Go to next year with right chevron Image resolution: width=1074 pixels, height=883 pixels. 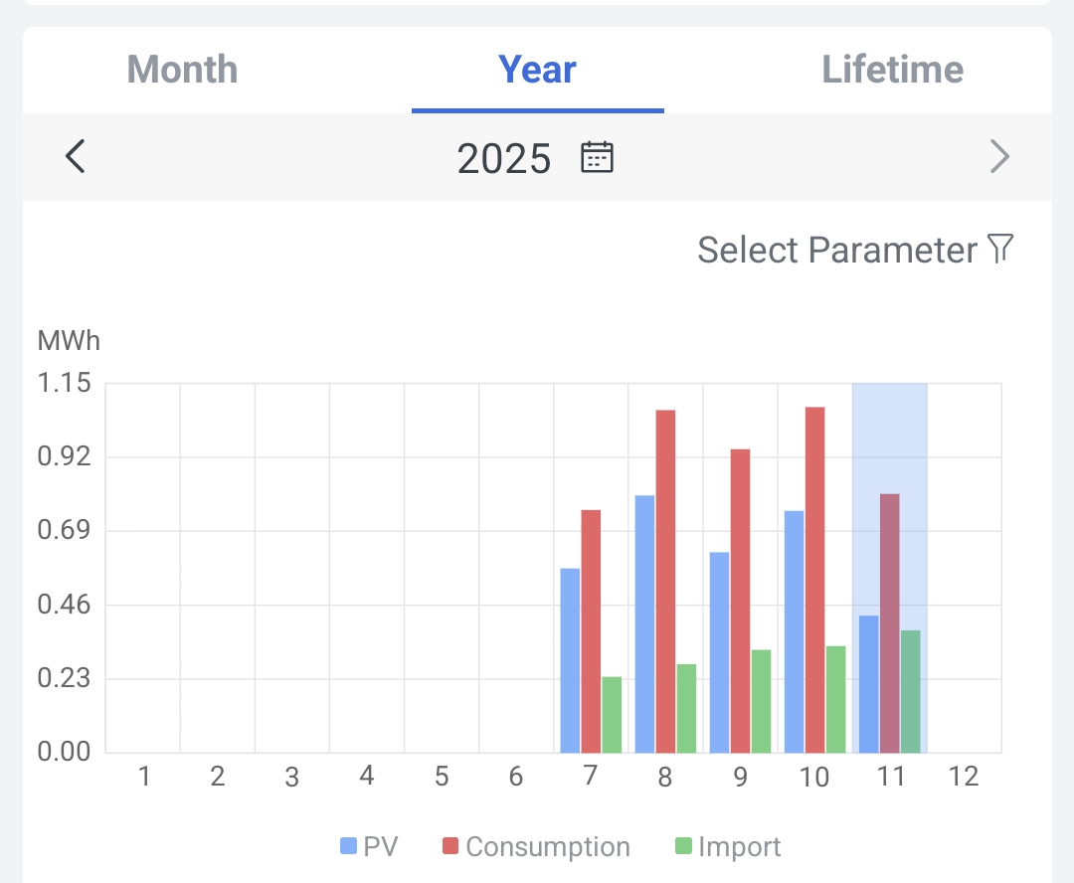tap(999, 156)
